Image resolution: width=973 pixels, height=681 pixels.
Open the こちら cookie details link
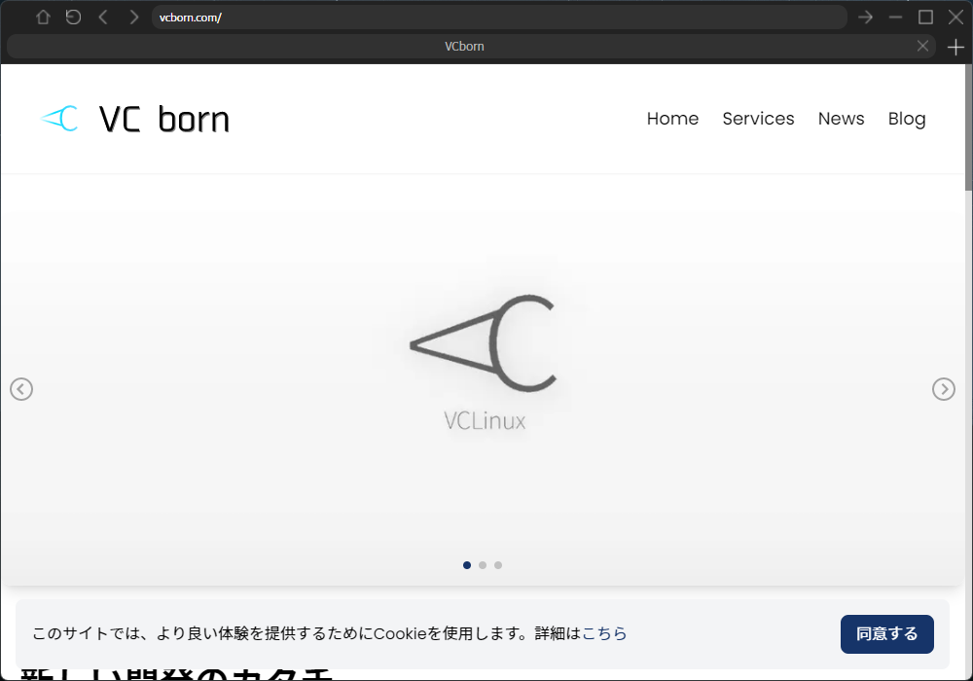click(605, 633)
